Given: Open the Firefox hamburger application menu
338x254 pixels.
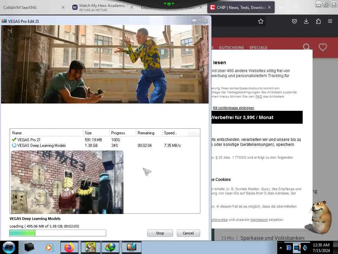Looking at the screenshot, I should click(x=330, y=21).
